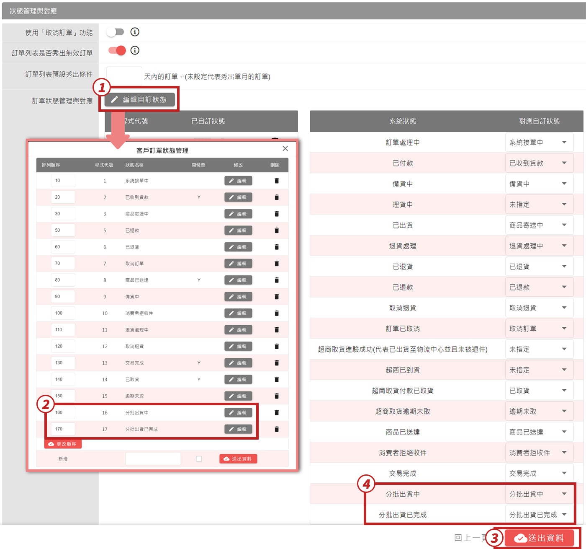Open dropdown for system status 已退款

[539, 287]
